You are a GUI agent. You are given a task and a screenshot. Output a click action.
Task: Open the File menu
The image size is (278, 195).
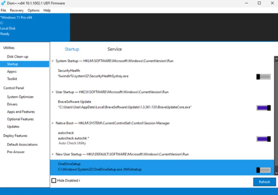click(3, 10)
